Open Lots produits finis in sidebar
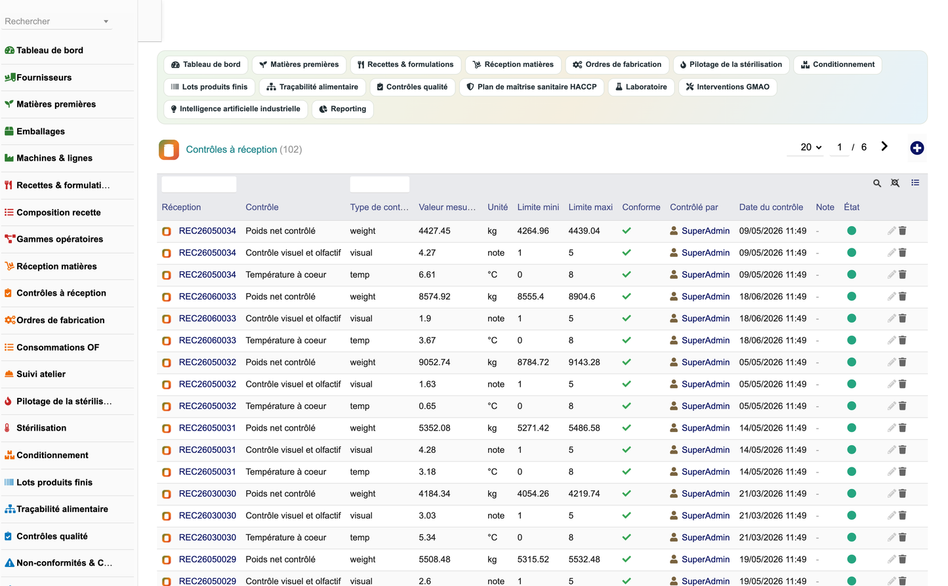Screen dimensions: 948x586 click(54, 482)
